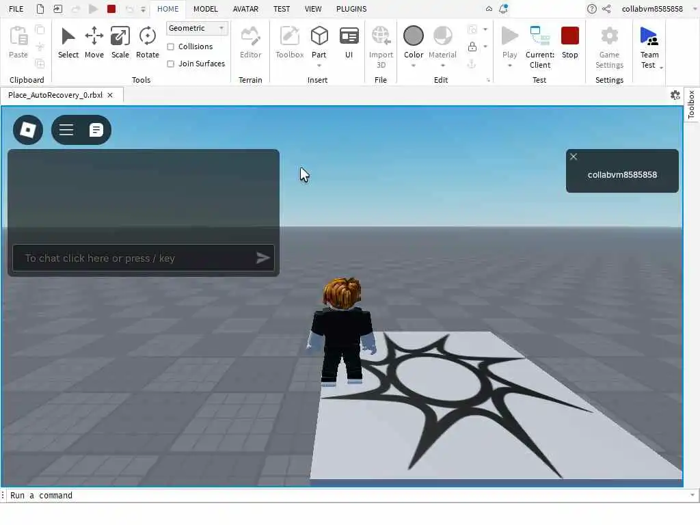This screenshot has height=525, width=700.
Task: Open the notifications bell
Action: pos(504,9)
